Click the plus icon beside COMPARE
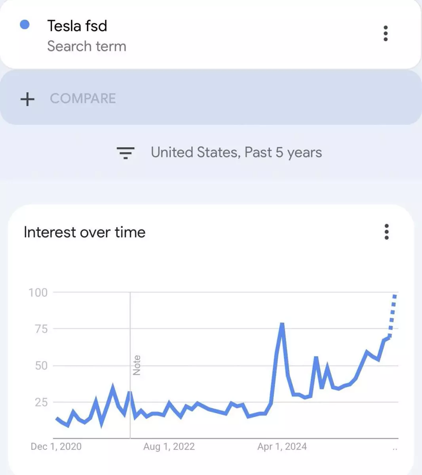 click(x=27, y=99)
